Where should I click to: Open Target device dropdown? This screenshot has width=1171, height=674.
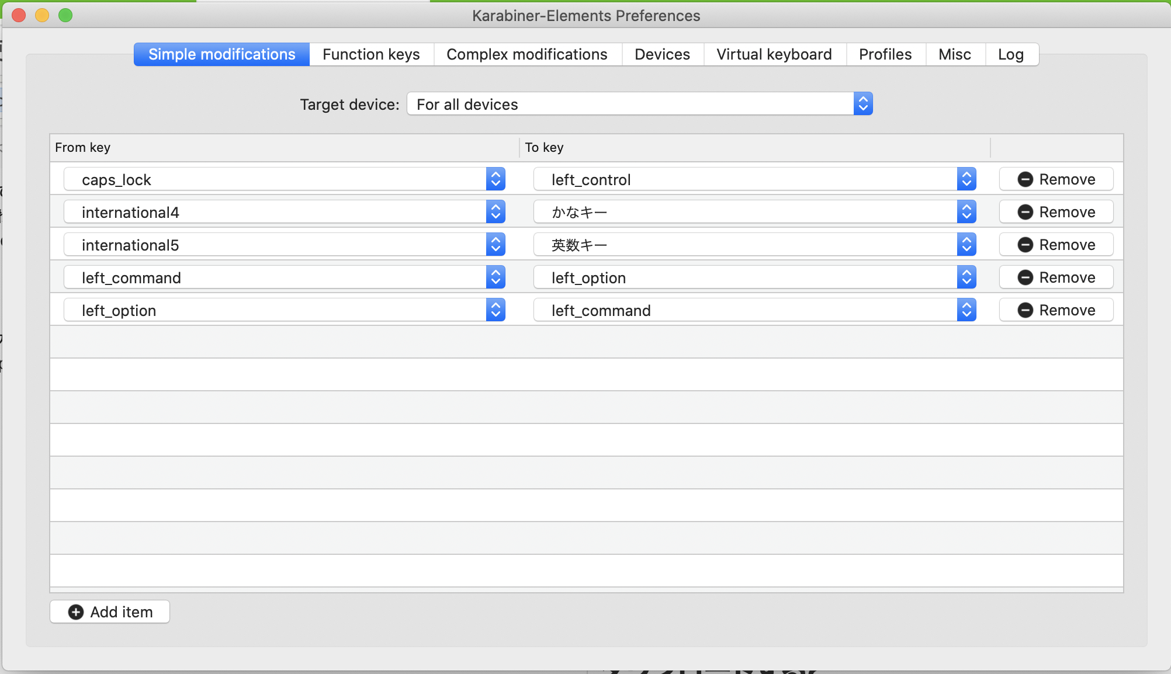(x=640, y=104)
